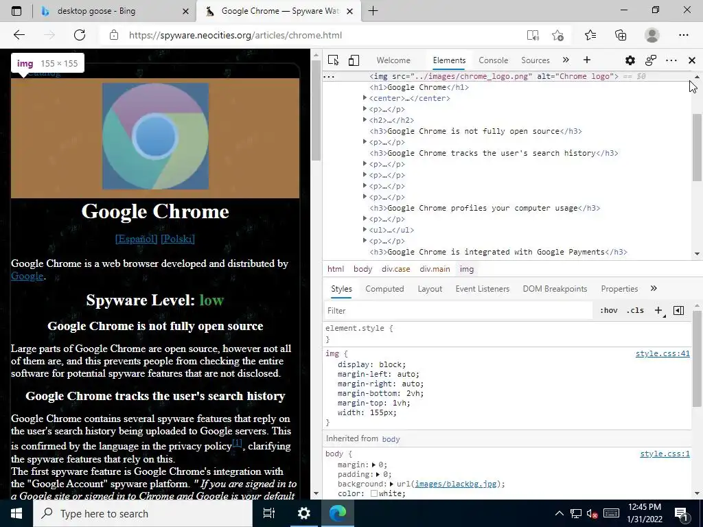Viewport: 703px width, 527px height.
Task: Close the desktop goose Bing tab
Action: coord(185,11)
